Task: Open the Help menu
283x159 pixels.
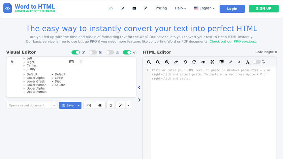Action: 180,8
